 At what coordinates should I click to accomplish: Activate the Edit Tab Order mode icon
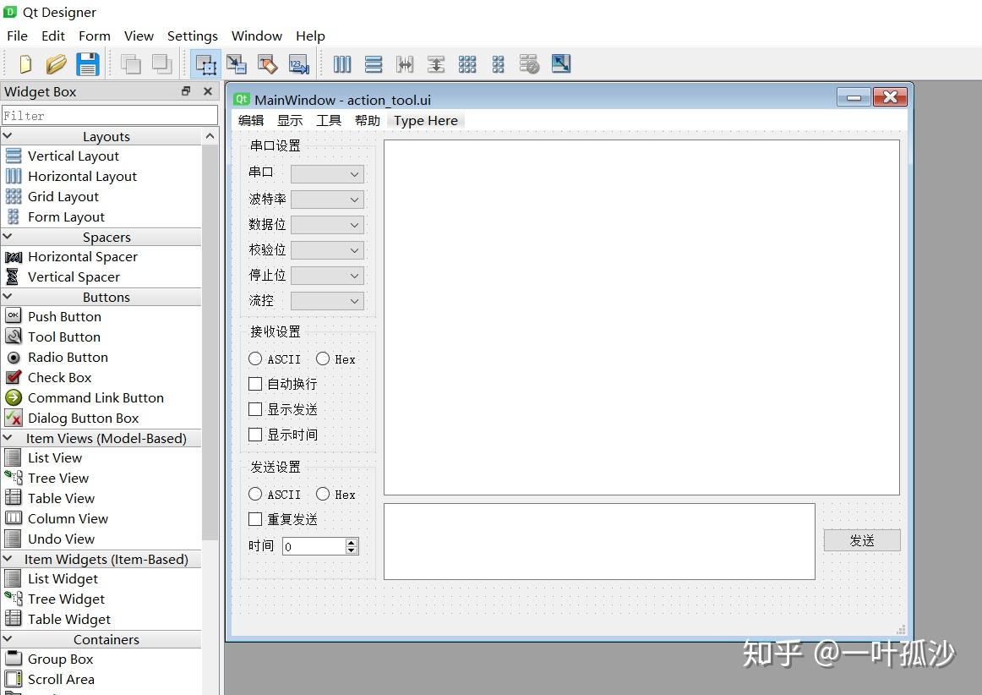(298, 63)
